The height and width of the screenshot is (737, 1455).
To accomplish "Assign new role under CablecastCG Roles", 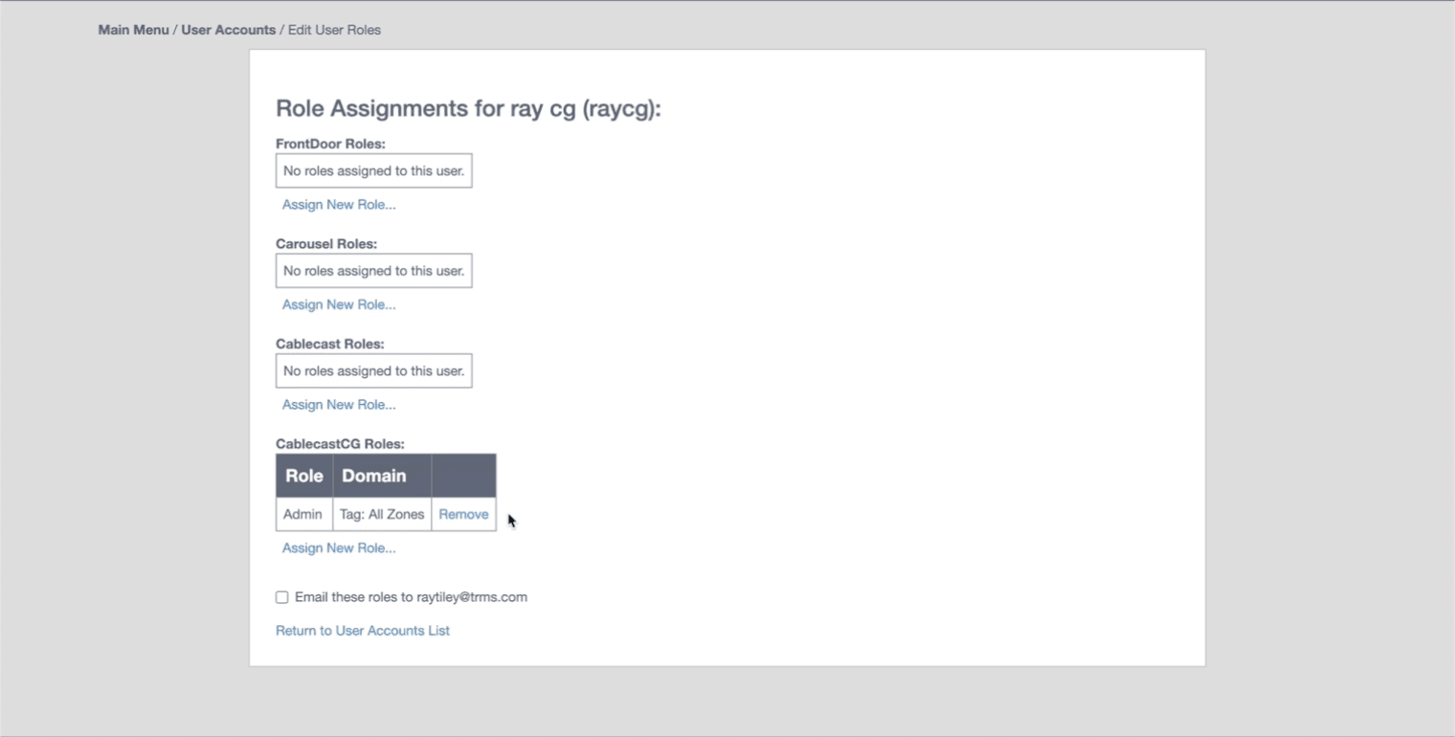I will pos(339,548).
